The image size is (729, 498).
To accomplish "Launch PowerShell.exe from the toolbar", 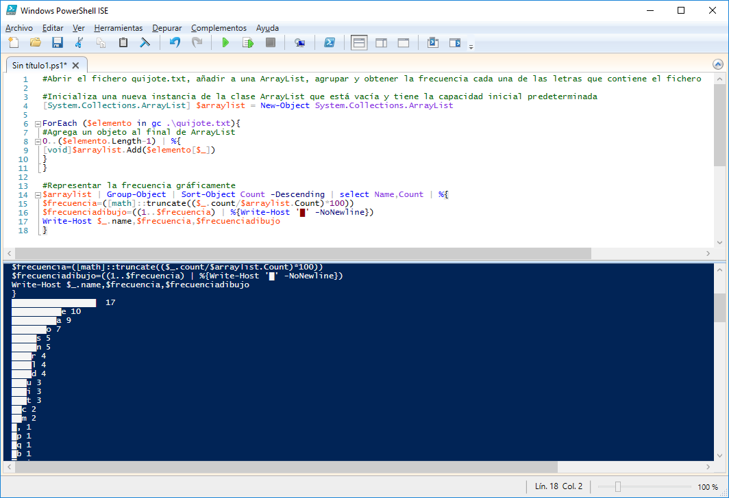I will (329, 43).
